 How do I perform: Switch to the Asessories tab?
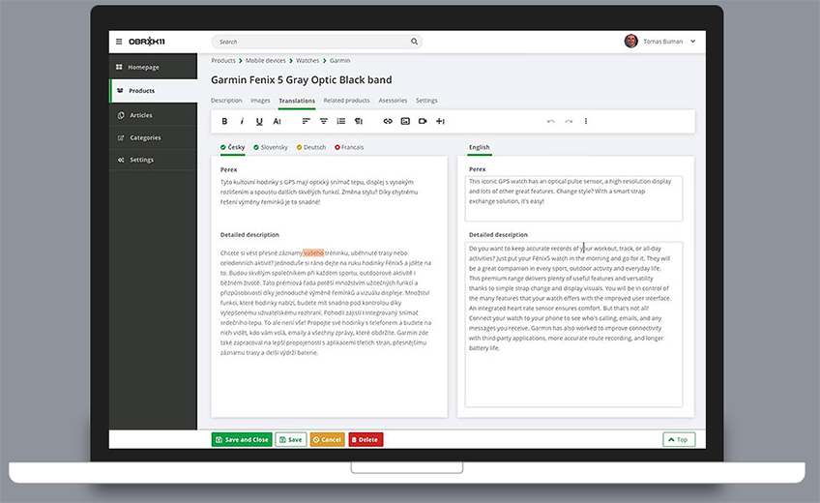pos(393,101)
